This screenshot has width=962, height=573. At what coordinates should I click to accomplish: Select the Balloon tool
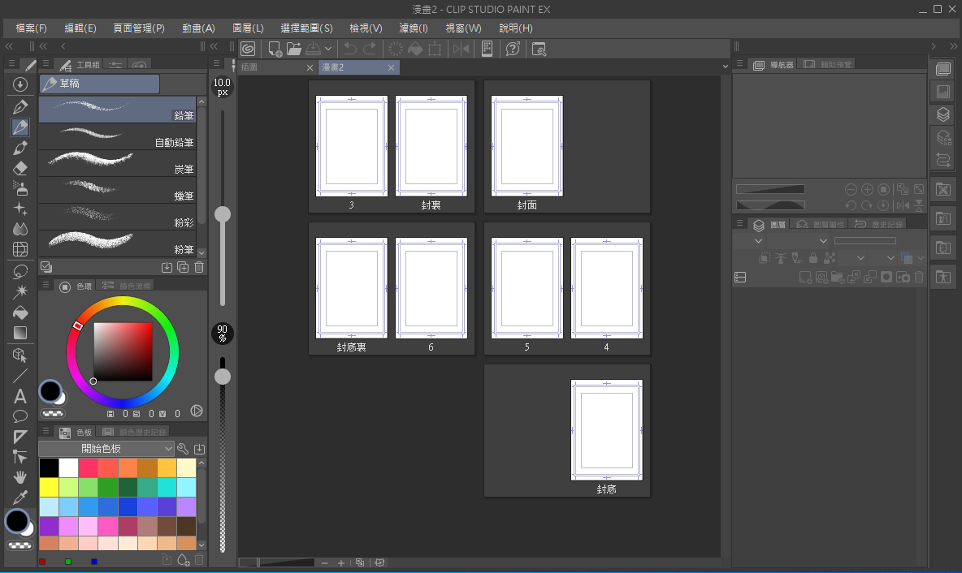[x=21, y=416]
